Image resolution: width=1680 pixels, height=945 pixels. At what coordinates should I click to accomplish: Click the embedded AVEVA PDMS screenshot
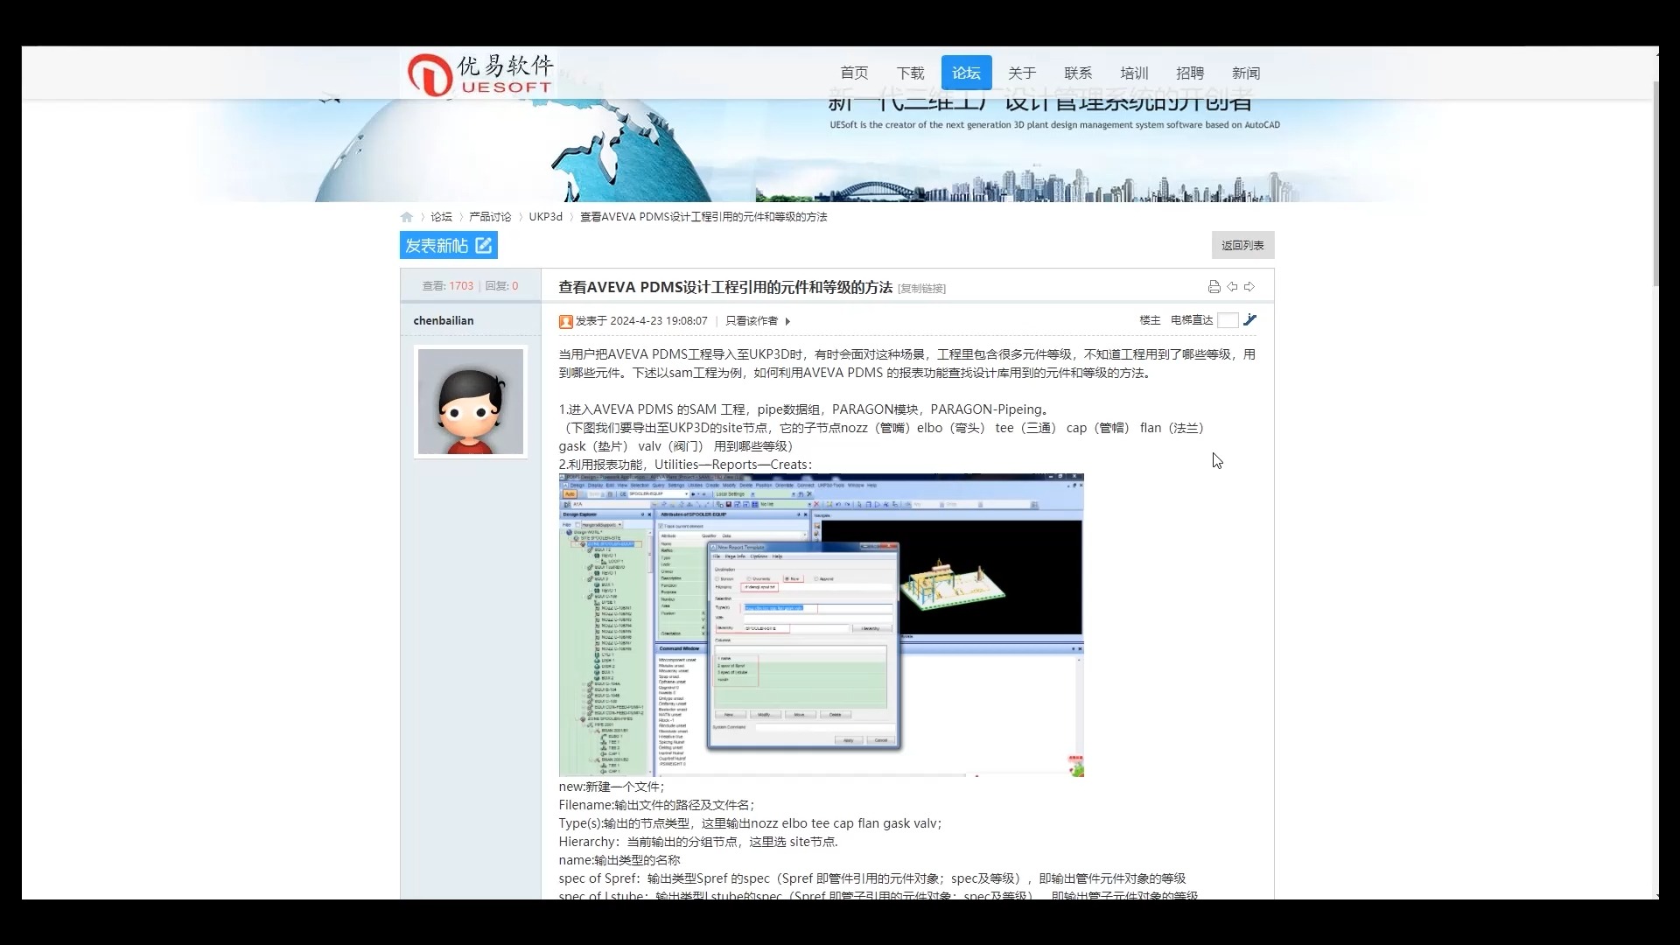(821, 624)
